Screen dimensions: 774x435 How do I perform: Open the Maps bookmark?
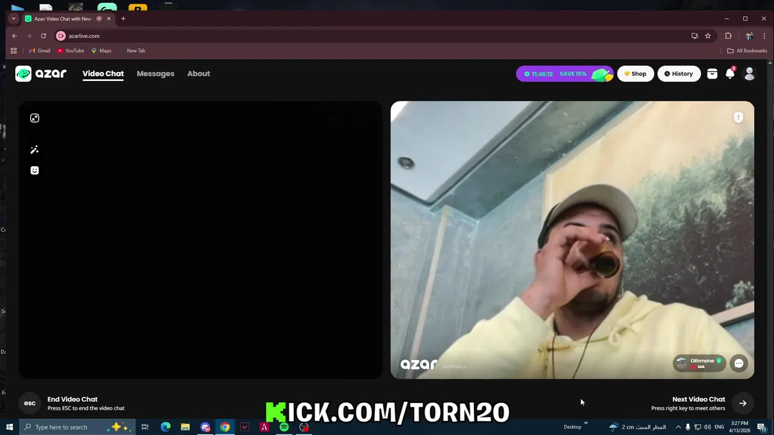click(x=102, y=51)
